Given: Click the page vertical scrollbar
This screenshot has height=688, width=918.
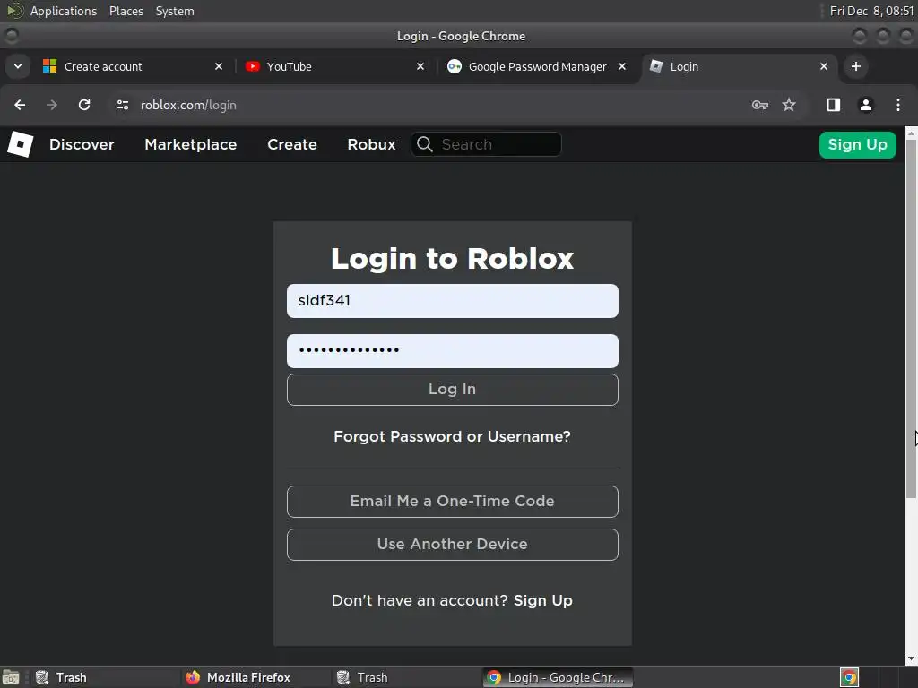Looking at the screenshot, I should point(911,319).
